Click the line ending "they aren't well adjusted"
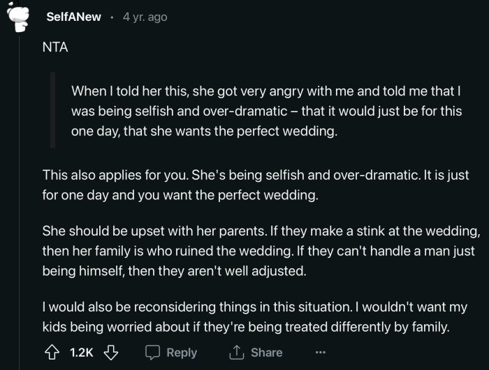 pyautogui.click(x=175, y=270)
